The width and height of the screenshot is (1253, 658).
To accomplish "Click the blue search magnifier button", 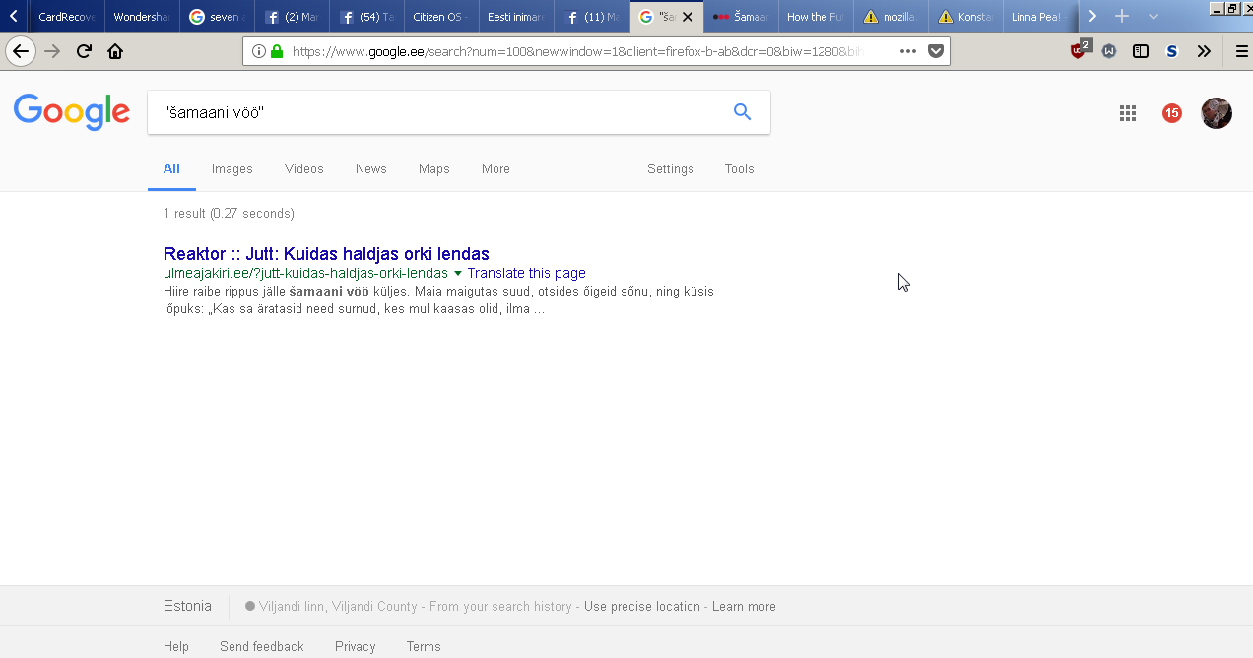I will coord(742,112).
